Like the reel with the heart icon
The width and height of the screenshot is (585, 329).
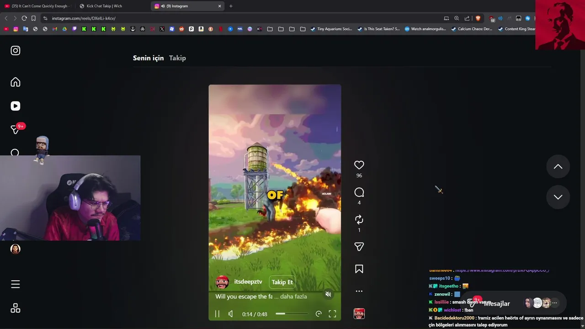(359, 165)
